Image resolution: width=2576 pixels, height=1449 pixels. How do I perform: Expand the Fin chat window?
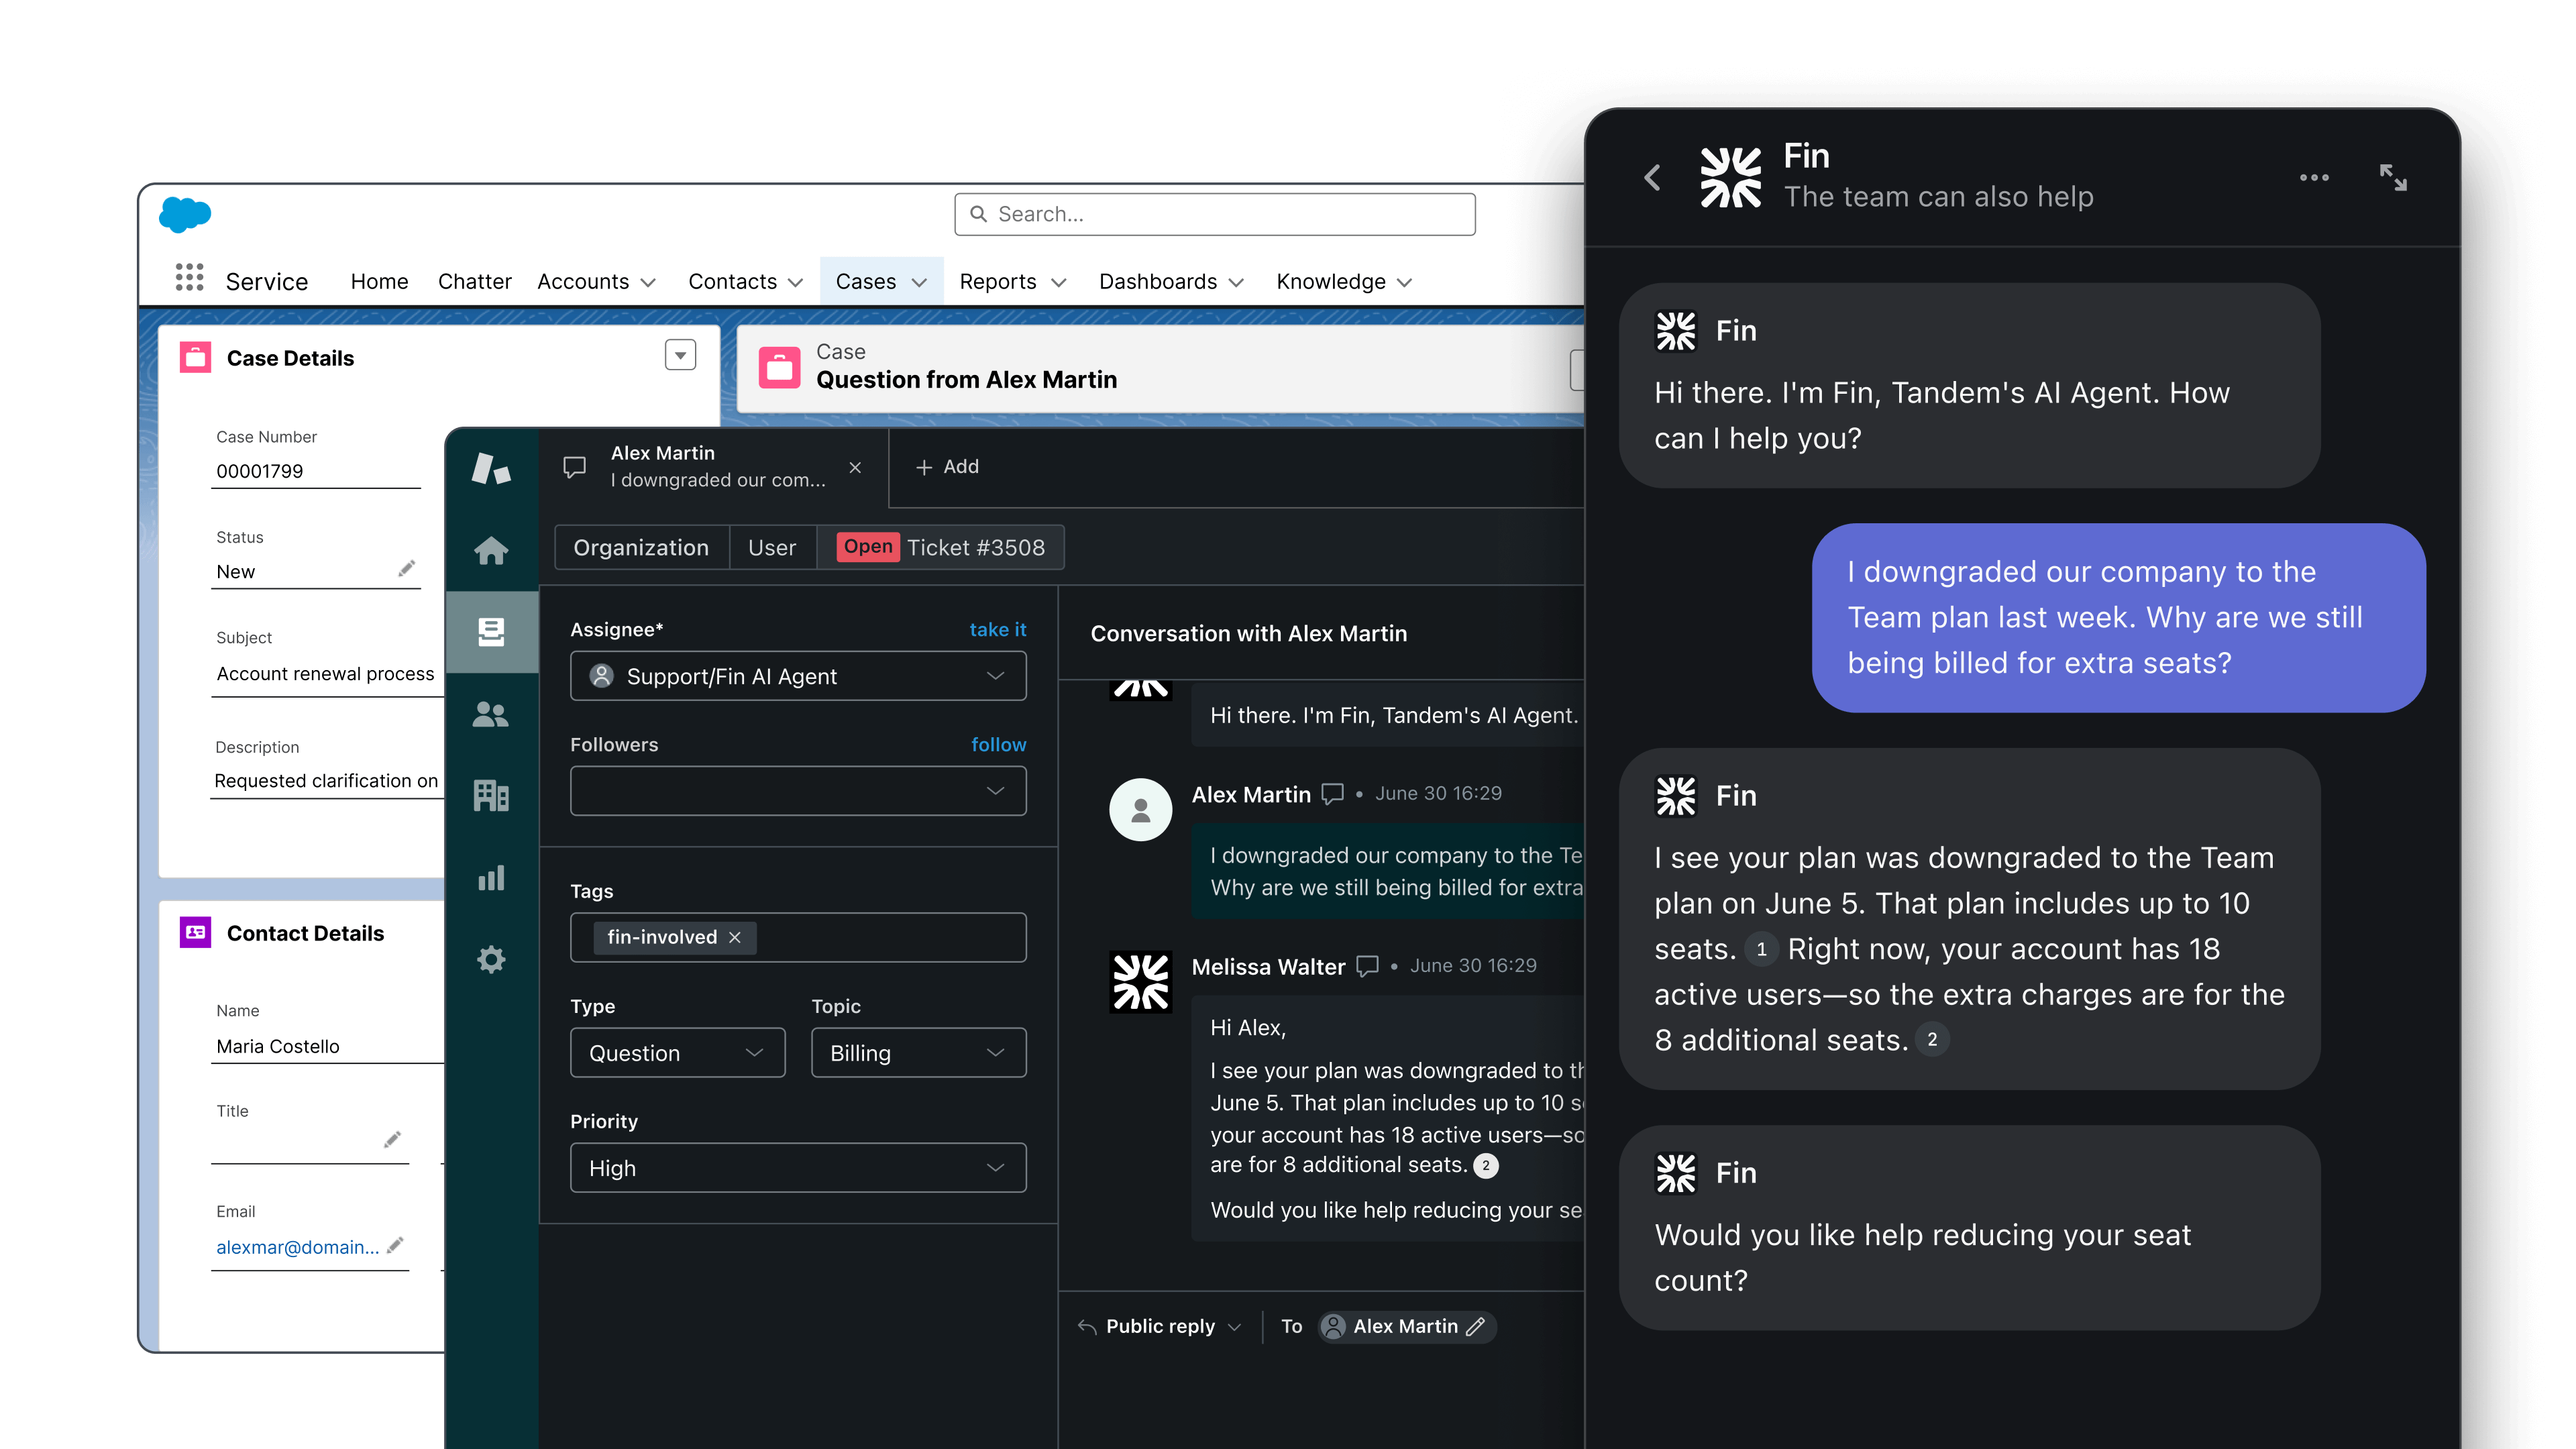pyautogui.click(x=2393, y=178)
